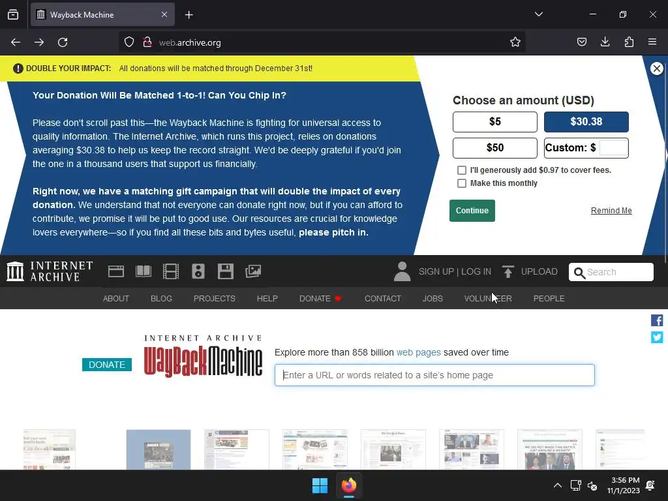This screenshot has height=501, width=668.
Task: Click the green Continue button
Action: click(x=472, y=211)
